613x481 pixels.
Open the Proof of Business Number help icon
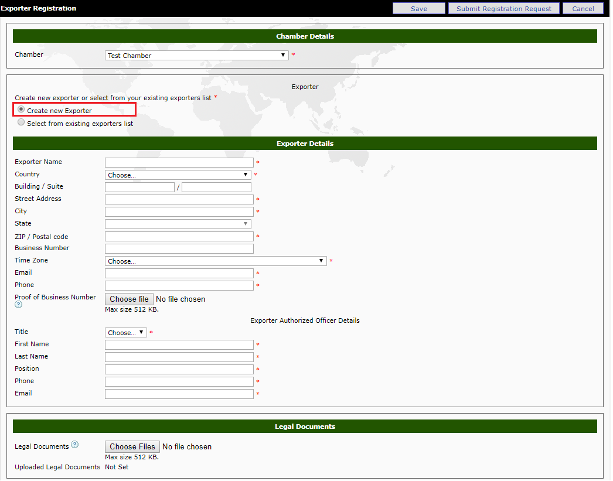(x=18, y=304)
